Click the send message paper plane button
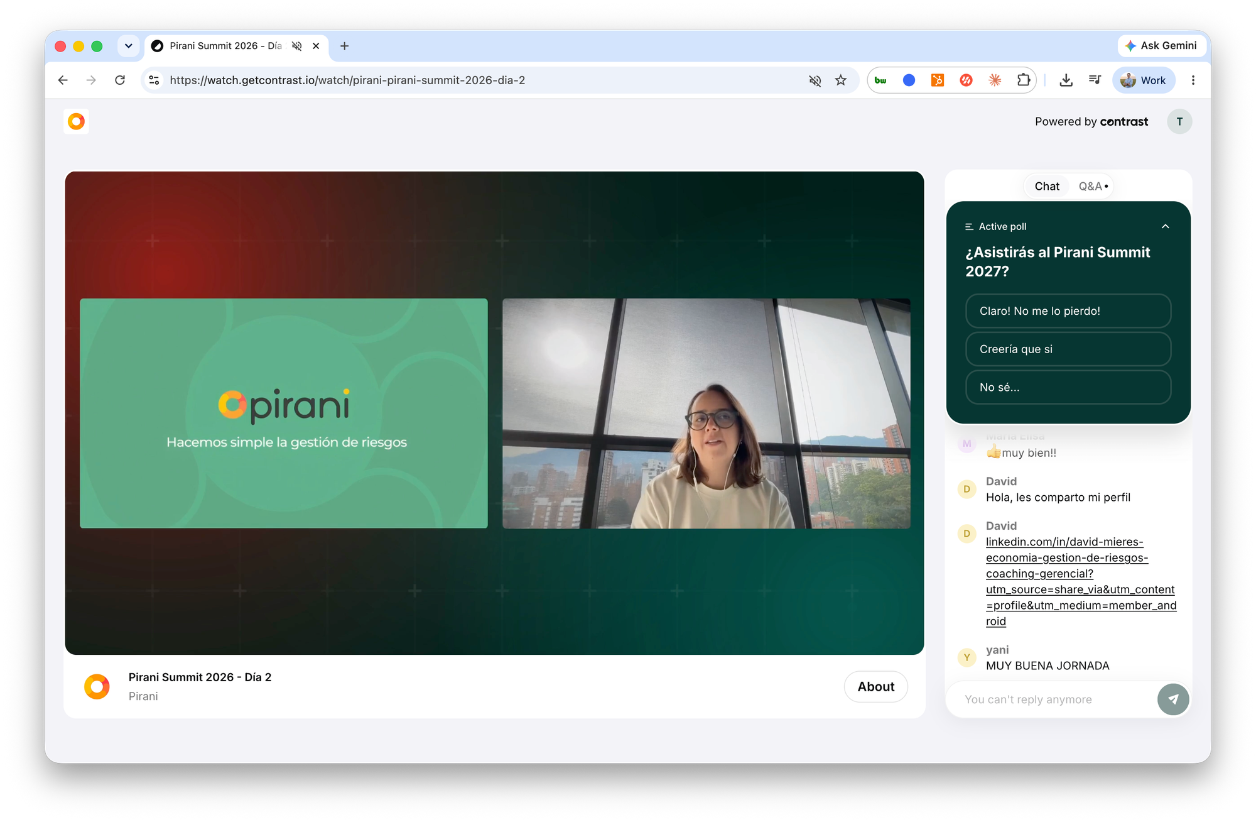This screenshot has width=1256, height=822. pos(1173,699)
